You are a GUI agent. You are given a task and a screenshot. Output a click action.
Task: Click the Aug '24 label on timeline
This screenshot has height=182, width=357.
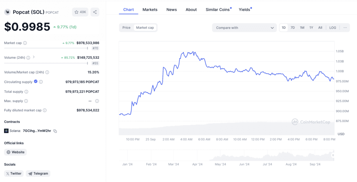(x=291, y=164)
